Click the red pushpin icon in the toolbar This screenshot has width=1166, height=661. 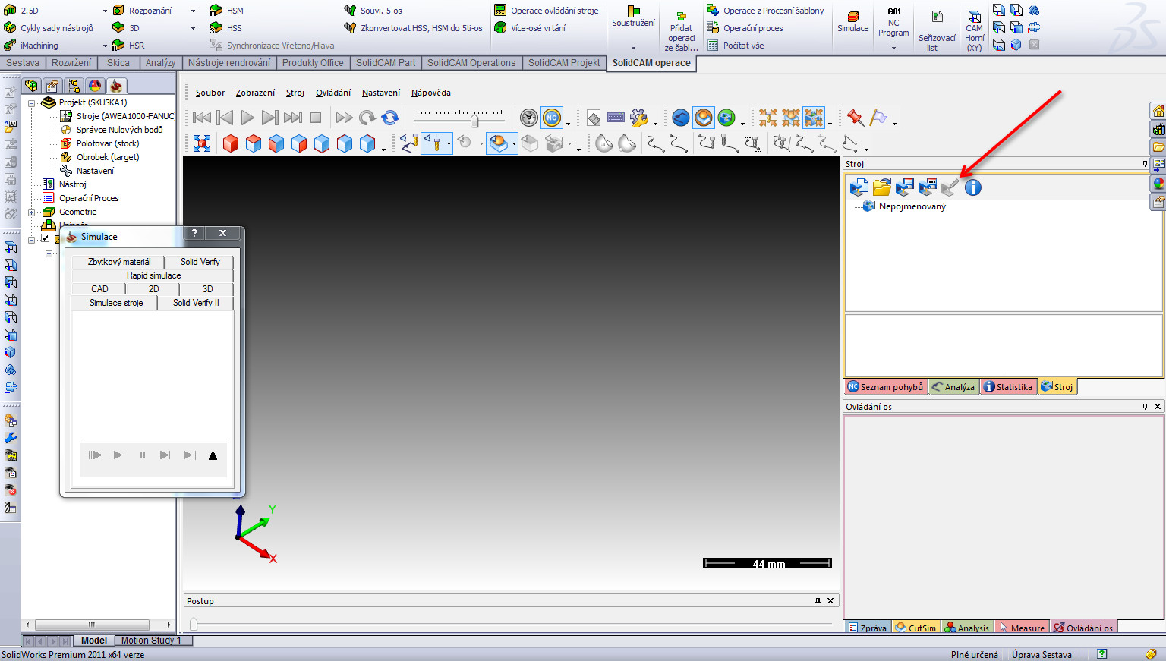856,118
